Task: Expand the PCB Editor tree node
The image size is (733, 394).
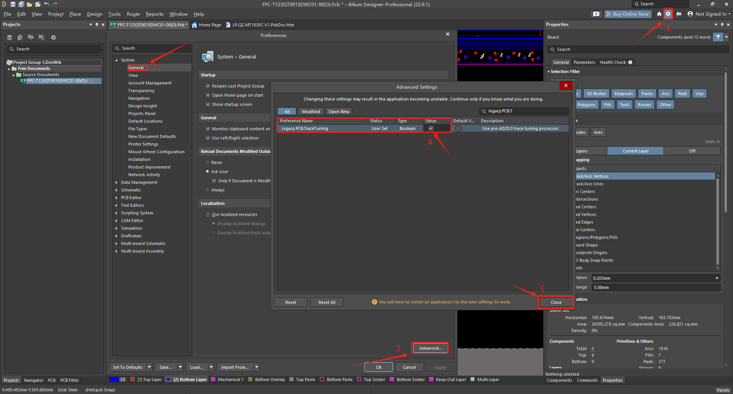Action: 117,198
